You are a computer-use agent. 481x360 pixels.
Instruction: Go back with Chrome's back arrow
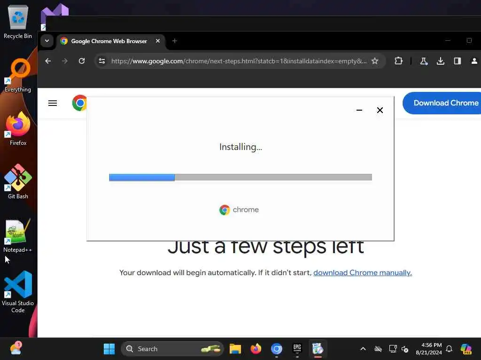pyautogui.click(x=48, y=61)
